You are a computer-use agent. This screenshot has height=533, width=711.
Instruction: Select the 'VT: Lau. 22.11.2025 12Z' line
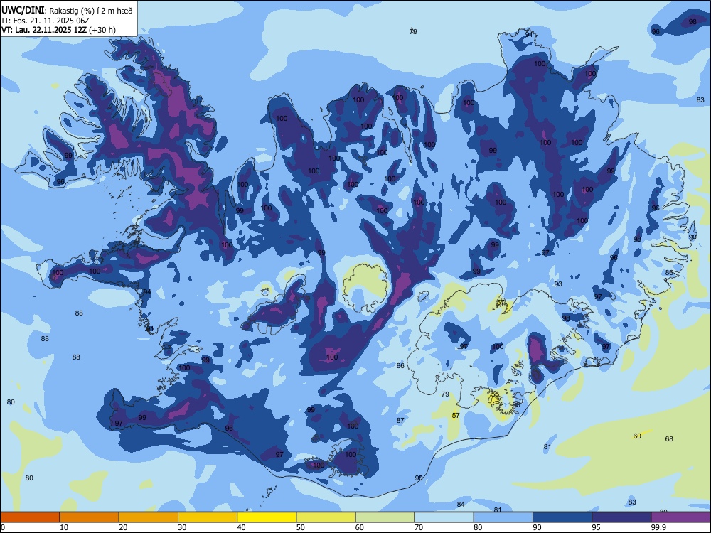tap(44, 30)
